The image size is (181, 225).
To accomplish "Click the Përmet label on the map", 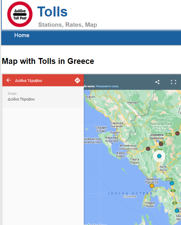I will (x=133, y=103).
